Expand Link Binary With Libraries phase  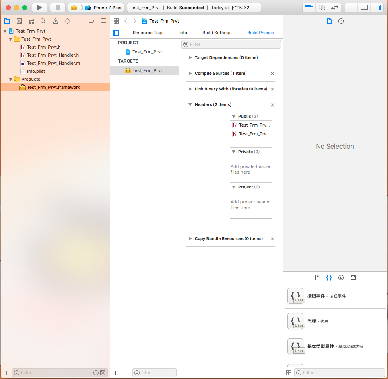(x=190, y=89)
